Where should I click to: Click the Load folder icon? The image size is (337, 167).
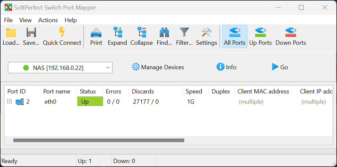(11, 33)
